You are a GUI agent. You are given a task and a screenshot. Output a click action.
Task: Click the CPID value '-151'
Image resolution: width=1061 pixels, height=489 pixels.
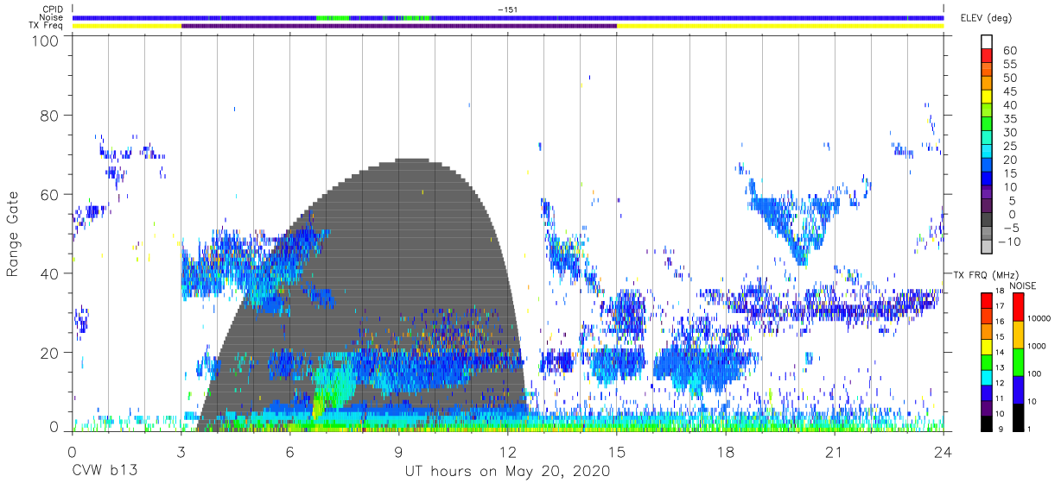pos(507,9)
